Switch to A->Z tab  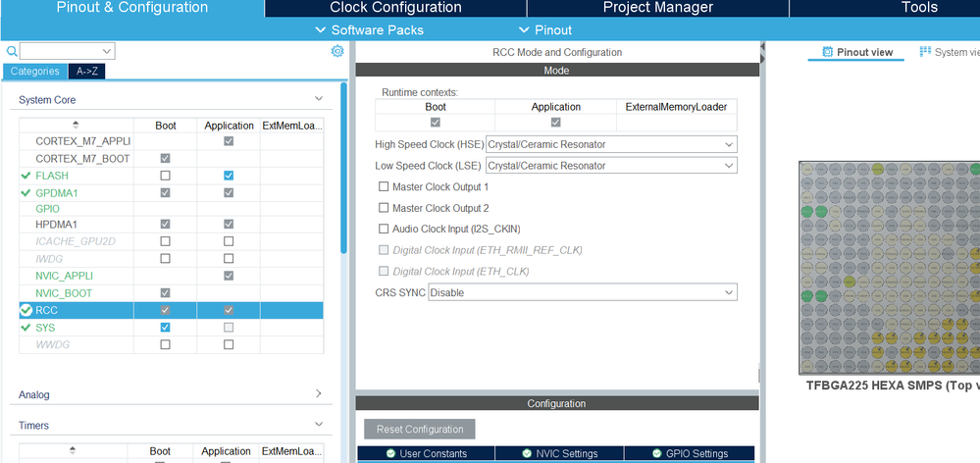point(87,72)
